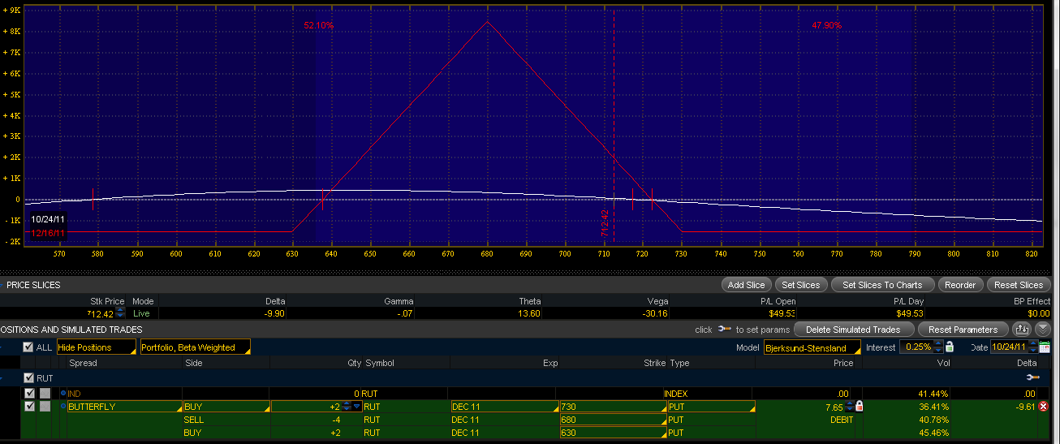The width and height of the screenshot is (1060, 444).
Task: Adjust the +2 quantity stepper arrows
Action: (x=347, y=406)
